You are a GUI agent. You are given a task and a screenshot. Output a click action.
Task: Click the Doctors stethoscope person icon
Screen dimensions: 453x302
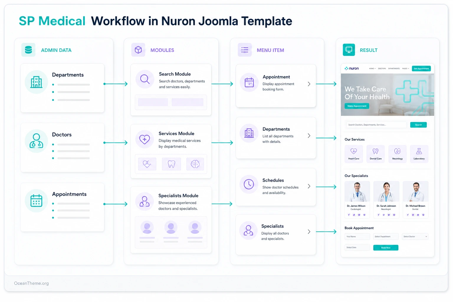click(36, 141)
